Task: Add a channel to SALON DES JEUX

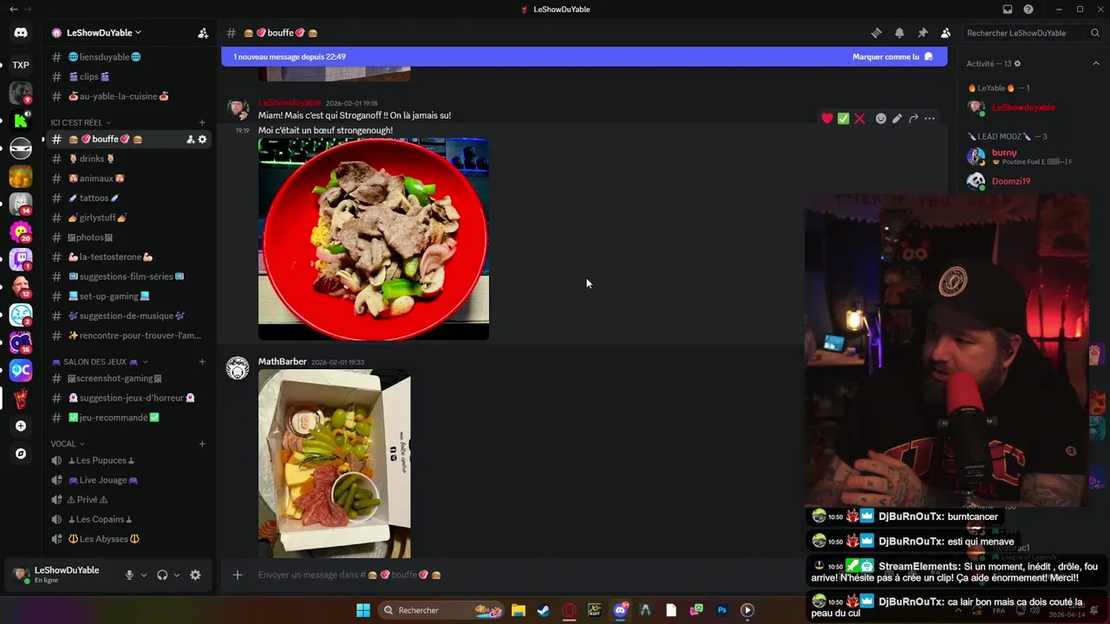Action: point(202,361)
